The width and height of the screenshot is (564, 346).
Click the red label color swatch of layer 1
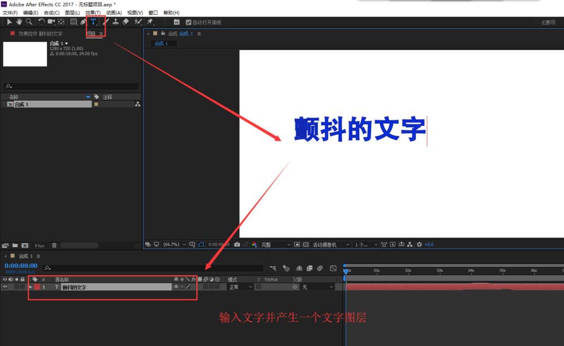37,286
